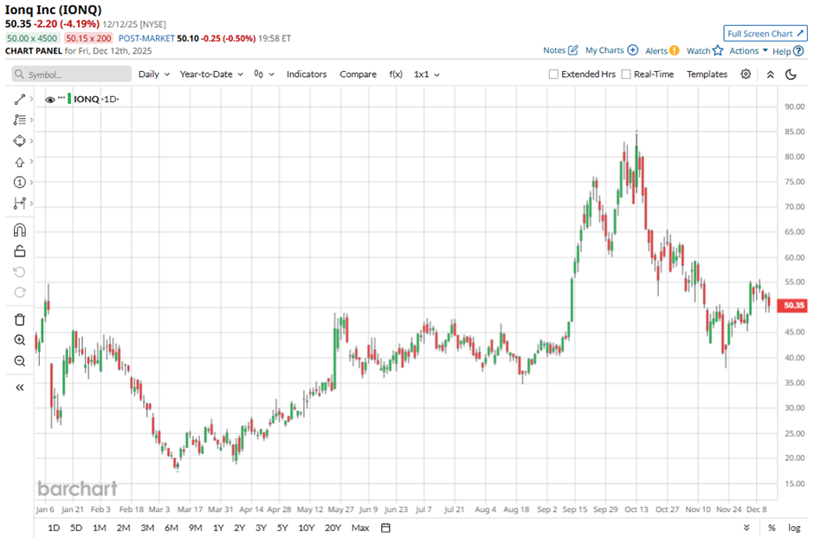The width and height of the screenshot is (814, 545).
Task: Choose the shapes drawing tool
Action: tap(19, 140)
